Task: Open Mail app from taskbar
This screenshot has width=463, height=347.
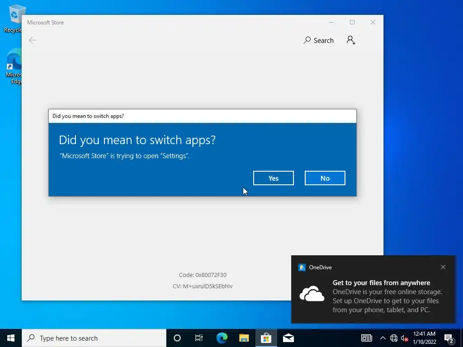Action: point(288,338)
